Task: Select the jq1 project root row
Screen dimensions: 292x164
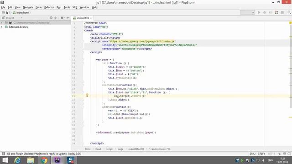Action: 36,22
